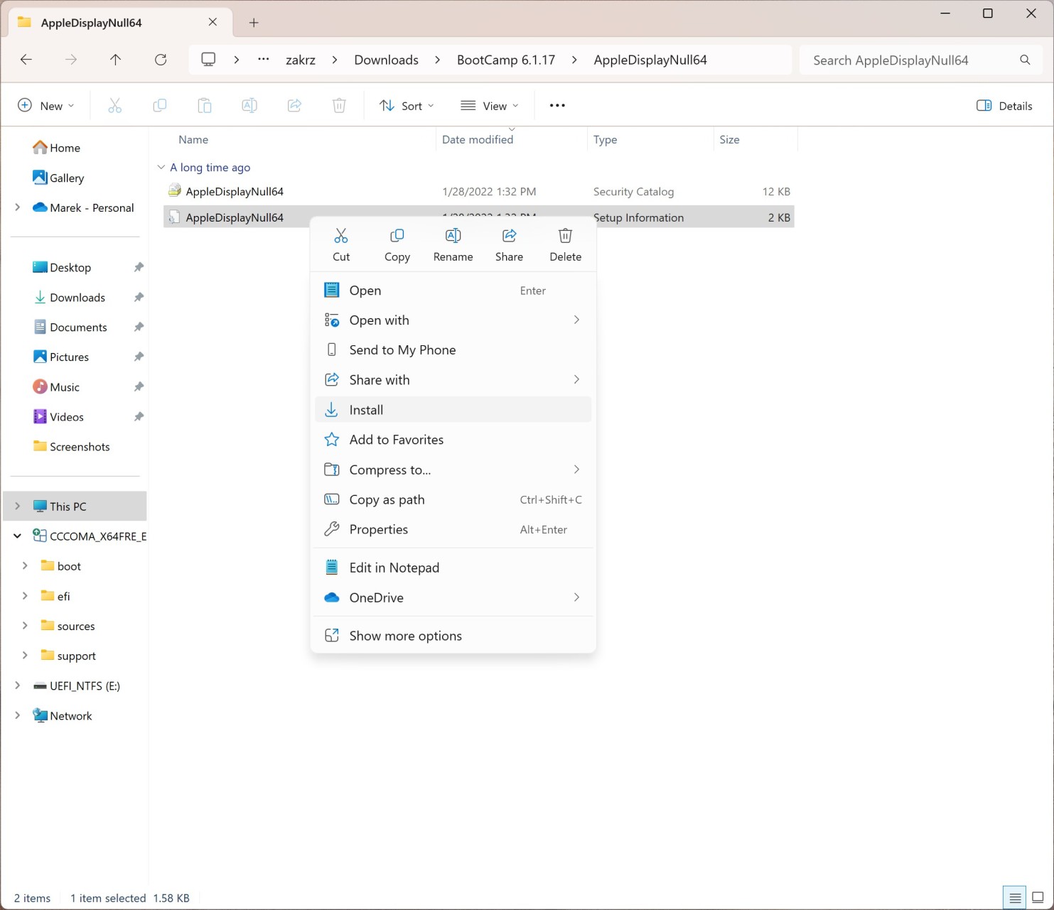This screenshot has height=910, width=1054.
Task: Click Share icon in context menu
Action: click(509, 236)
